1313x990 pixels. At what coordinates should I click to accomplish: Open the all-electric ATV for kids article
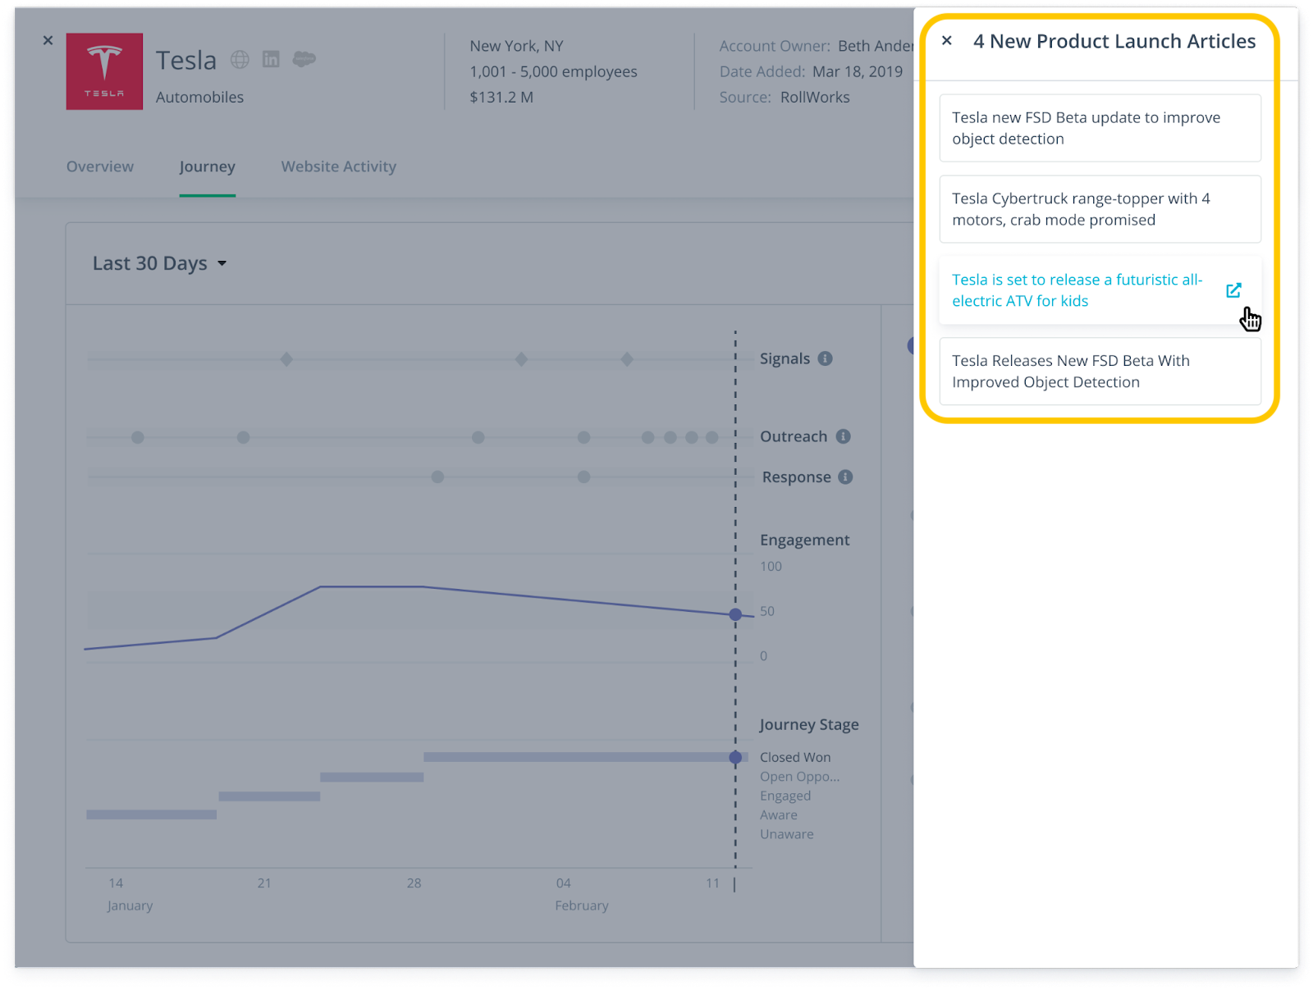(1077, 290)
